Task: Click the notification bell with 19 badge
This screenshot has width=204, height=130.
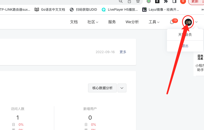Action: click(172, 22)
